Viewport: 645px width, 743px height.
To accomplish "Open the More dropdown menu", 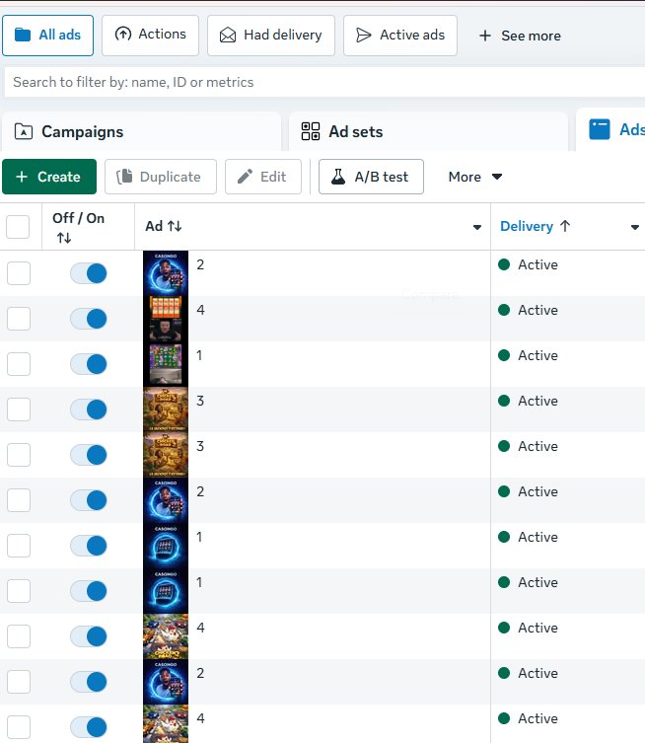I will point(475,177).
